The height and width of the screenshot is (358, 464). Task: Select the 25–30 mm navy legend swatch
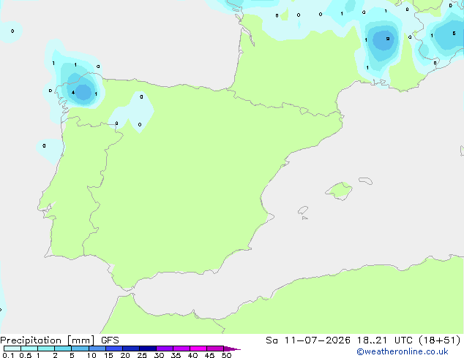pos(147,349)
